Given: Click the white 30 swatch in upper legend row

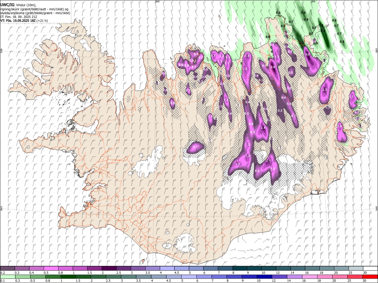Looking at the screenshot, I should point(370,269).
